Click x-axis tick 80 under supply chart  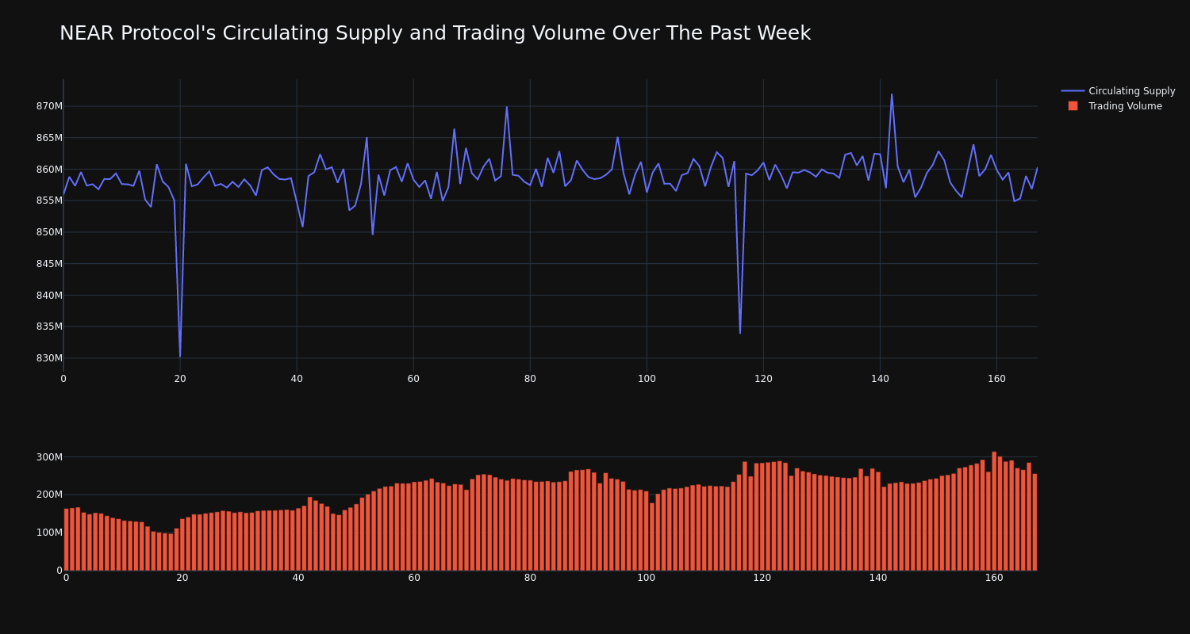pos(530,379)
